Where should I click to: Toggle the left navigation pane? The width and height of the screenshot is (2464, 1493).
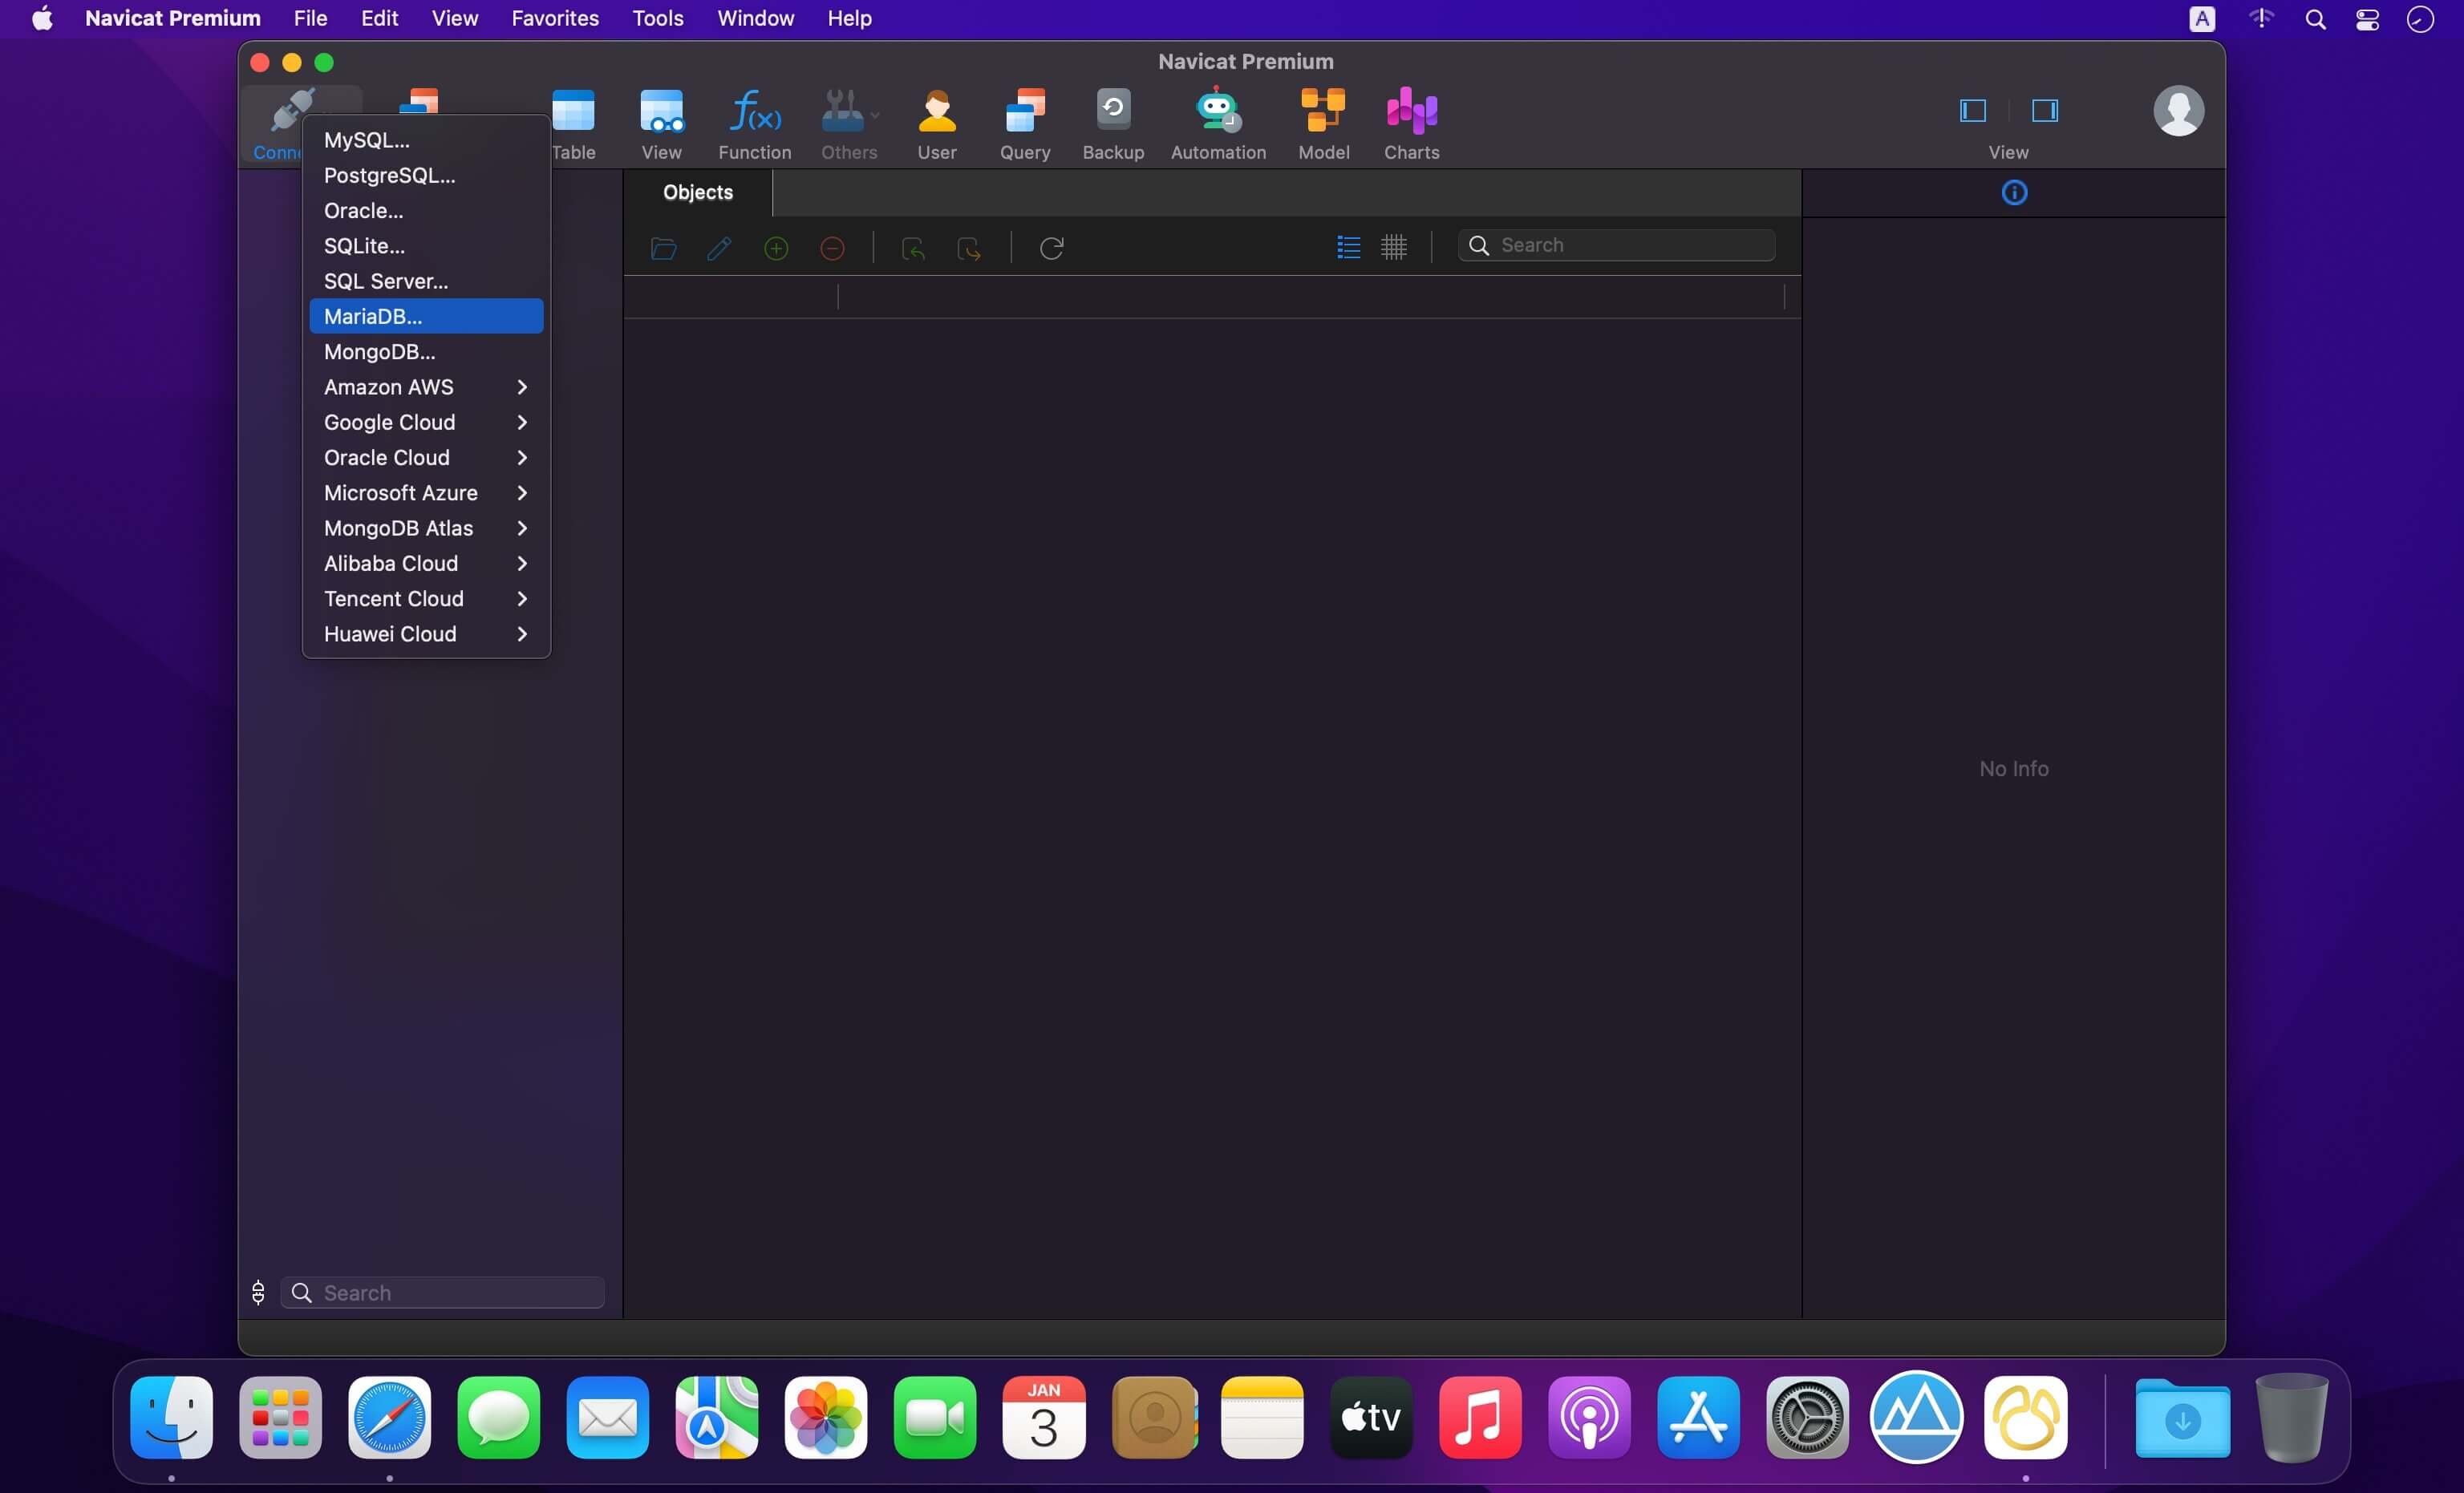click(x=1972, y=110)
